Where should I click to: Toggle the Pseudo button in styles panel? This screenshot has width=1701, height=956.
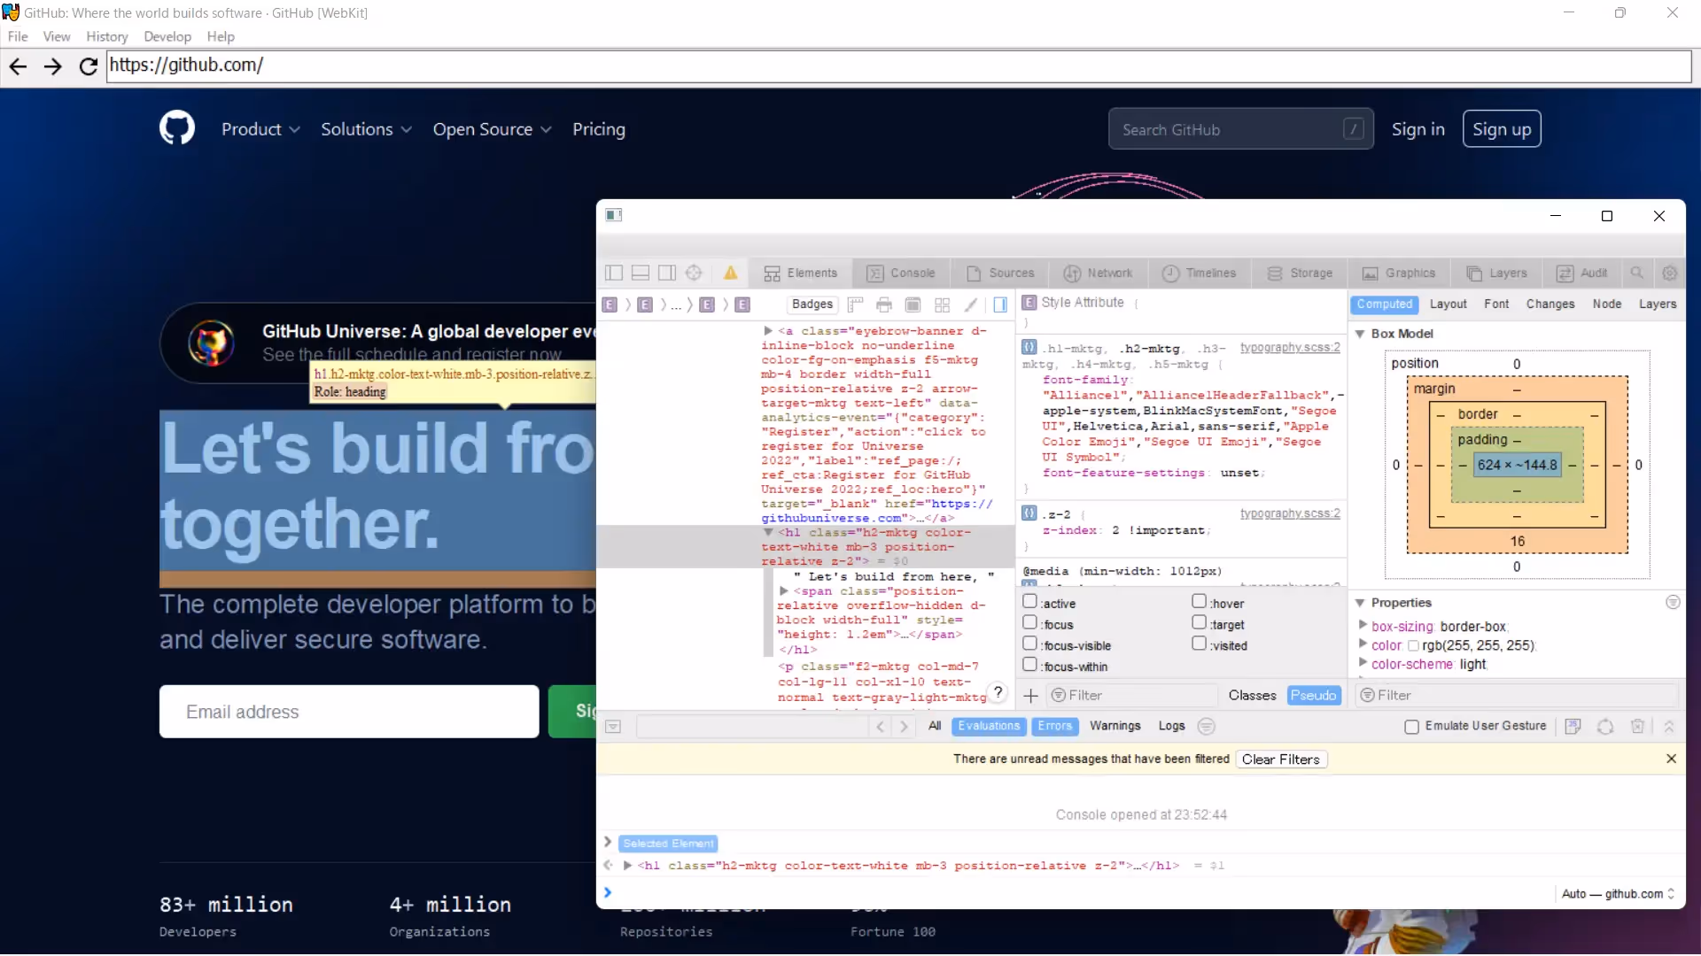[x=1313, y=696]
